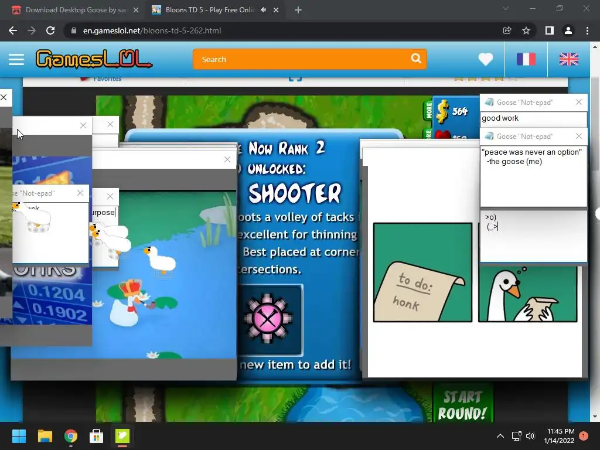Share this page via address bar icon
600x450 pixels.
507,30
